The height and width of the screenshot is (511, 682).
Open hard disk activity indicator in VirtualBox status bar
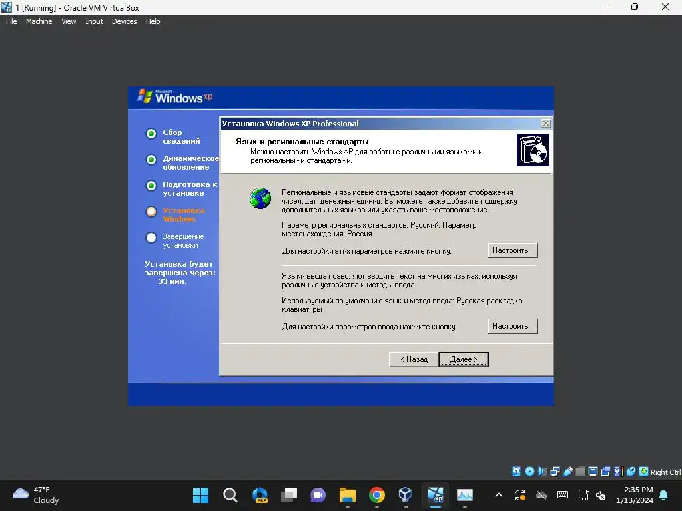[516, 472]
